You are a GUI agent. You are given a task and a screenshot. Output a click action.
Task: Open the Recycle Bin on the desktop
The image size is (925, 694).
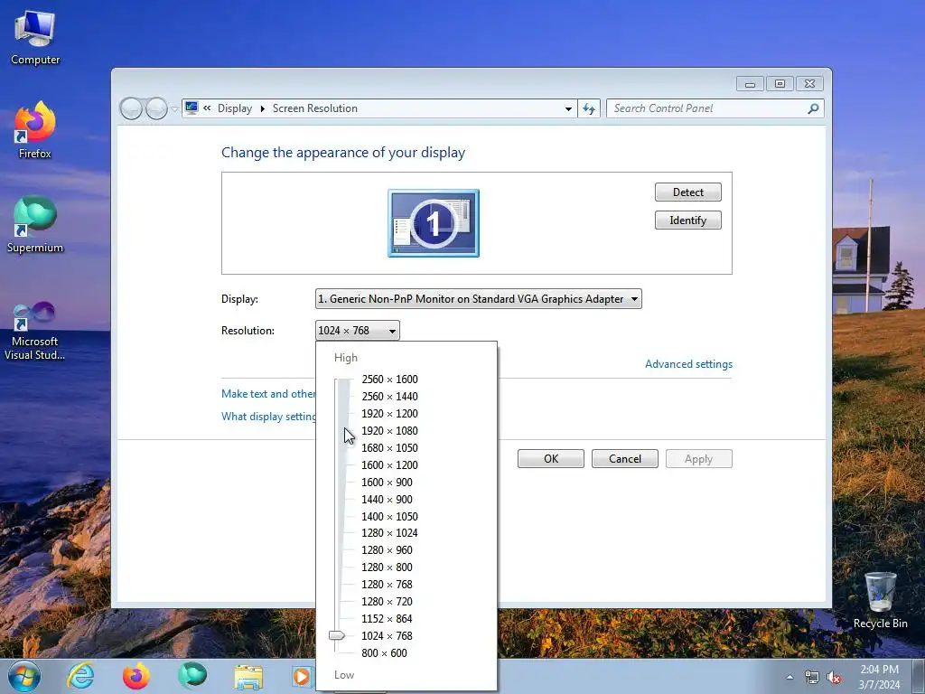coord(880,600)
